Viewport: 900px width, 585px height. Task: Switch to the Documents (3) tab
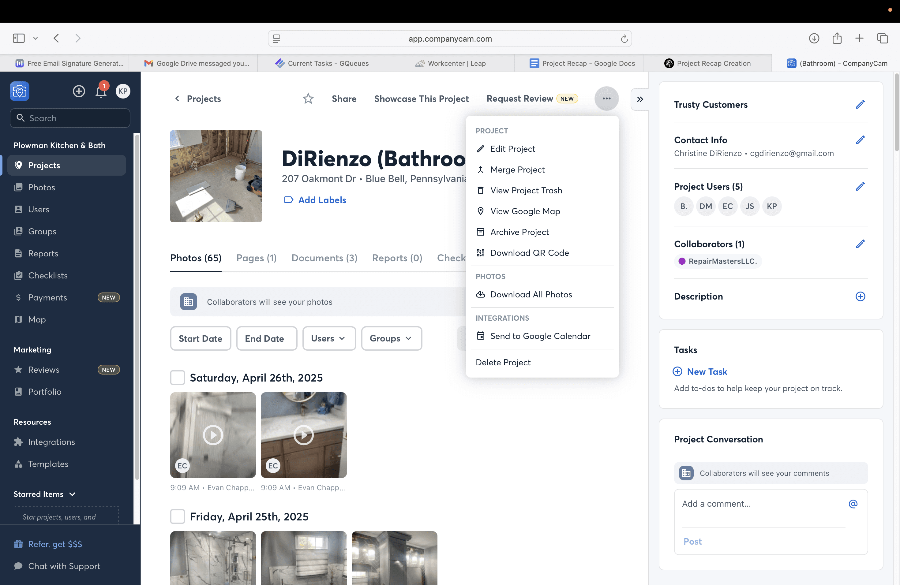pyautogui.click(x=324, y=258)
